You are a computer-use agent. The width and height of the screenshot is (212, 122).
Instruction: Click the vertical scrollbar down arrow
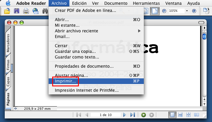(204, 104)
